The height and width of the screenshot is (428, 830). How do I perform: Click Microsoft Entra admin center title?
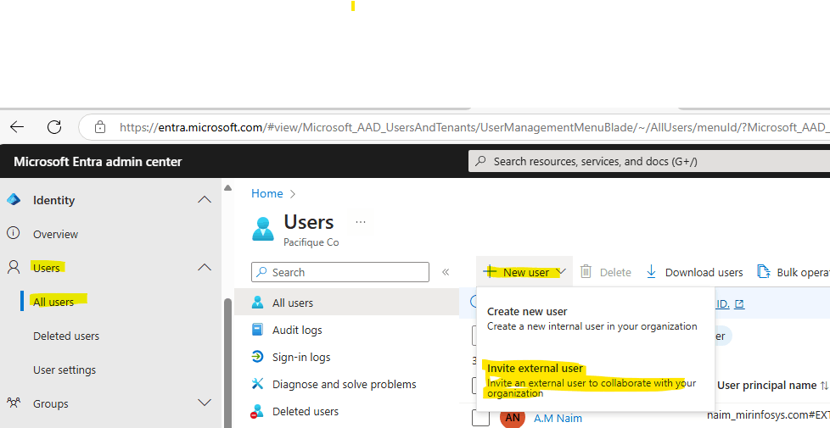pyautogui.click(x=98, y=162)
